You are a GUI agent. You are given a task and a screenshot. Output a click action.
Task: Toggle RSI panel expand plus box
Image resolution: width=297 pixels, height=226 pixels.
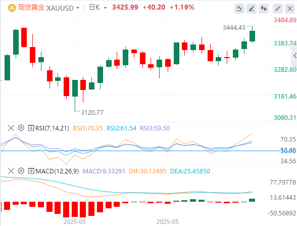click(x=31, y=128)
